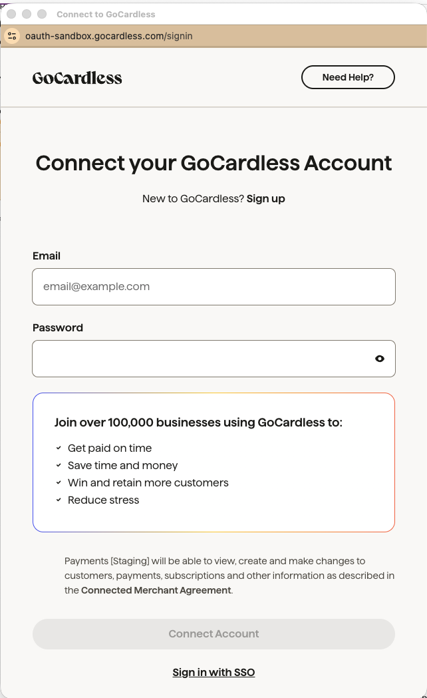Screen dimensions: 427x698
Task: Maximize the Connect to GoCardless window
Action: pos(42,14)
